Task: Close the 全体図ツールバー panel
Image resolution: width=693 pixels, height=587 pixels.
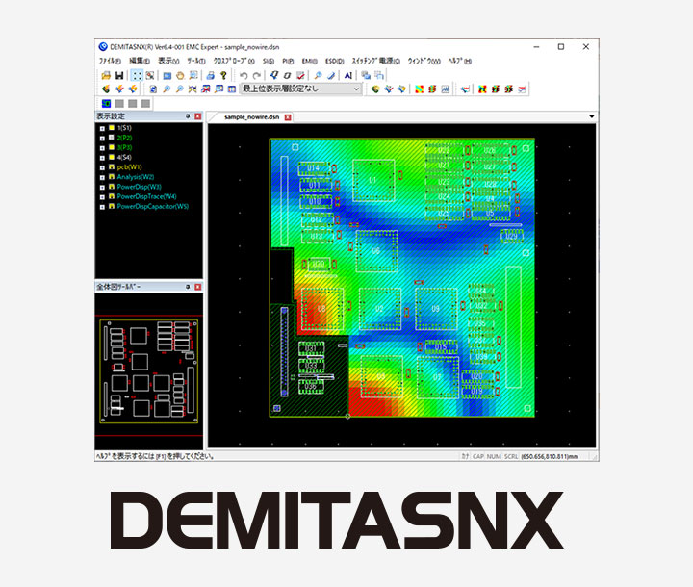Action: (198, 287)
